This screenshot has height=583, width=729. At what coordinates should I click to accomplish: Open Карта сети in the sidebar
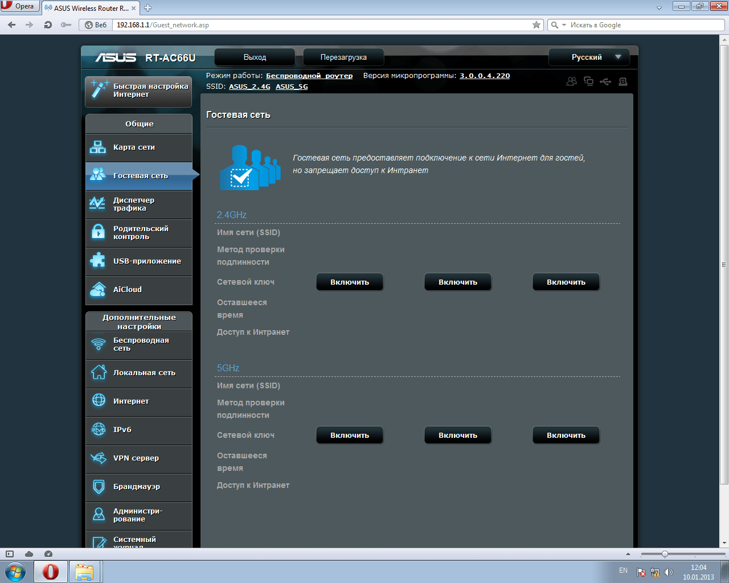click(139, 147)
